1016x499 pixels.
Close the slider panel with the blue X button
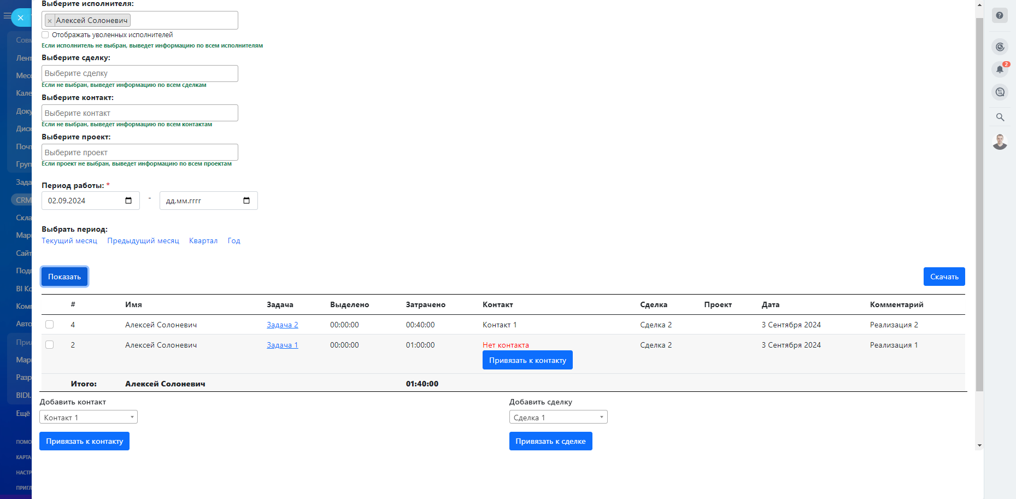point(21,17)
